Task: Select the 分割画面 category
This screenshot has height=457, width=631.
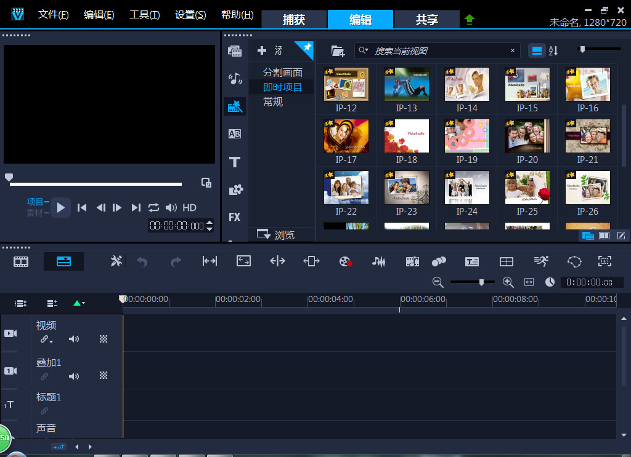Action: (x=282, y=73)
